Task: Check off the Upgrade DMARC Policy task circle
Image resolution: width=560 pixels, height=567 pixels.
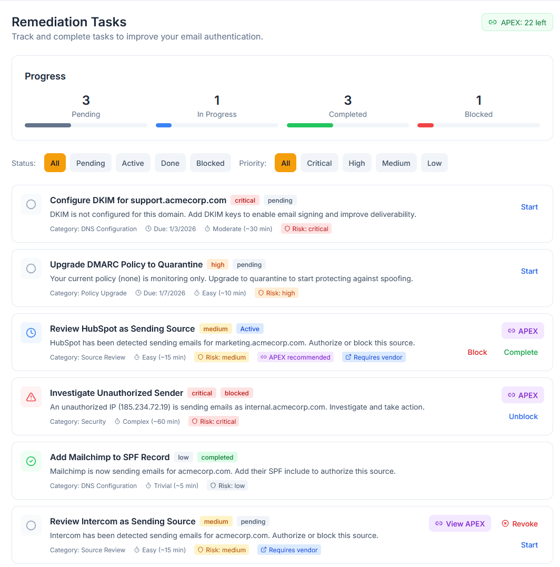Action: (31, 268)
